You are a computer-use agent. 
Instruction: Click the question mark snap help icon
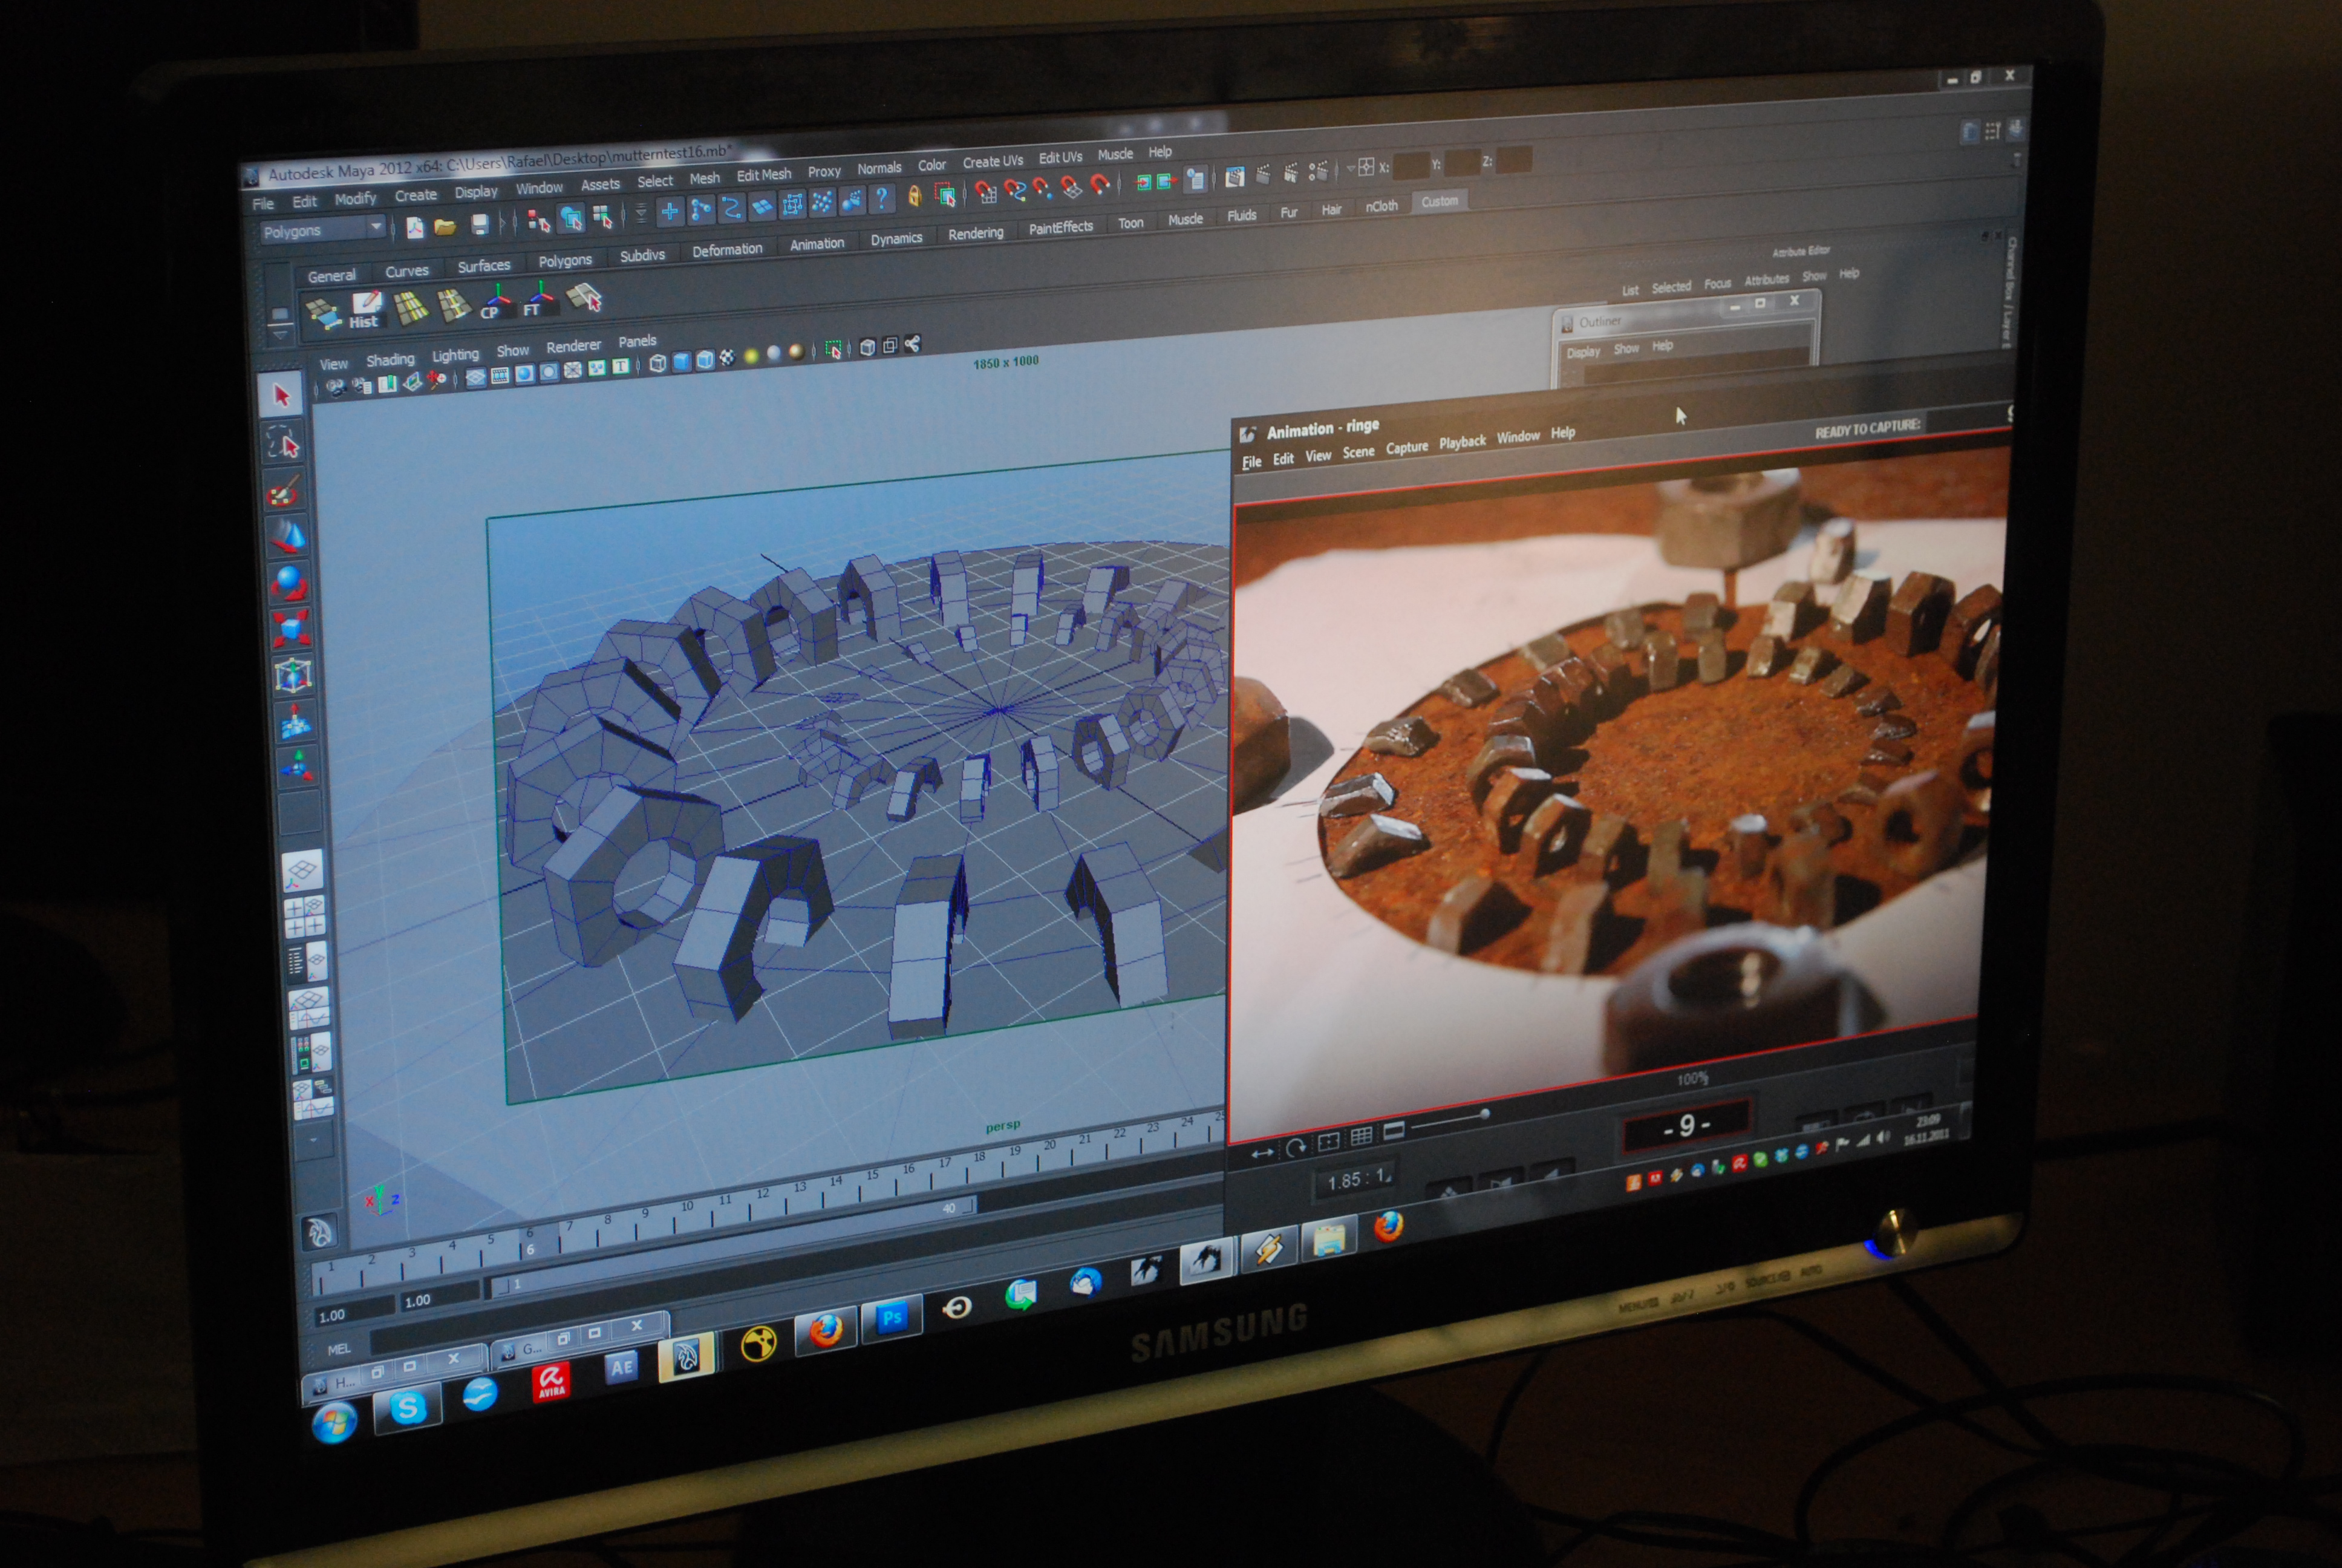tap(882, 199)
